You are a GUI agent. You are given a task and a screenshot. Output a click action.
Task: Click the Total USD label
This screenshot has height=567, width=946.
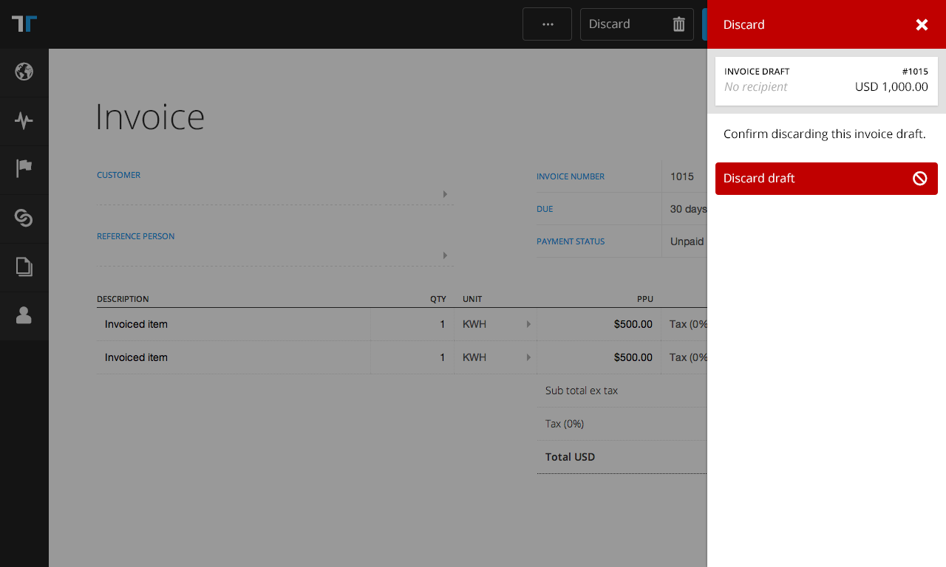[570, 457]
